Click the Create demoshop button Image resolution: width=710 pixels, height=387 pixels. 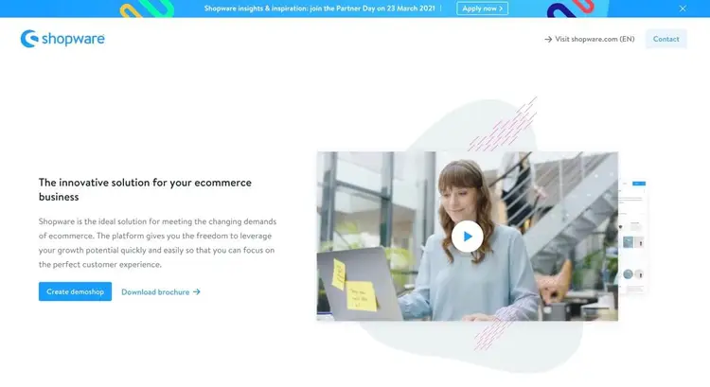click(x=75, y=291)
